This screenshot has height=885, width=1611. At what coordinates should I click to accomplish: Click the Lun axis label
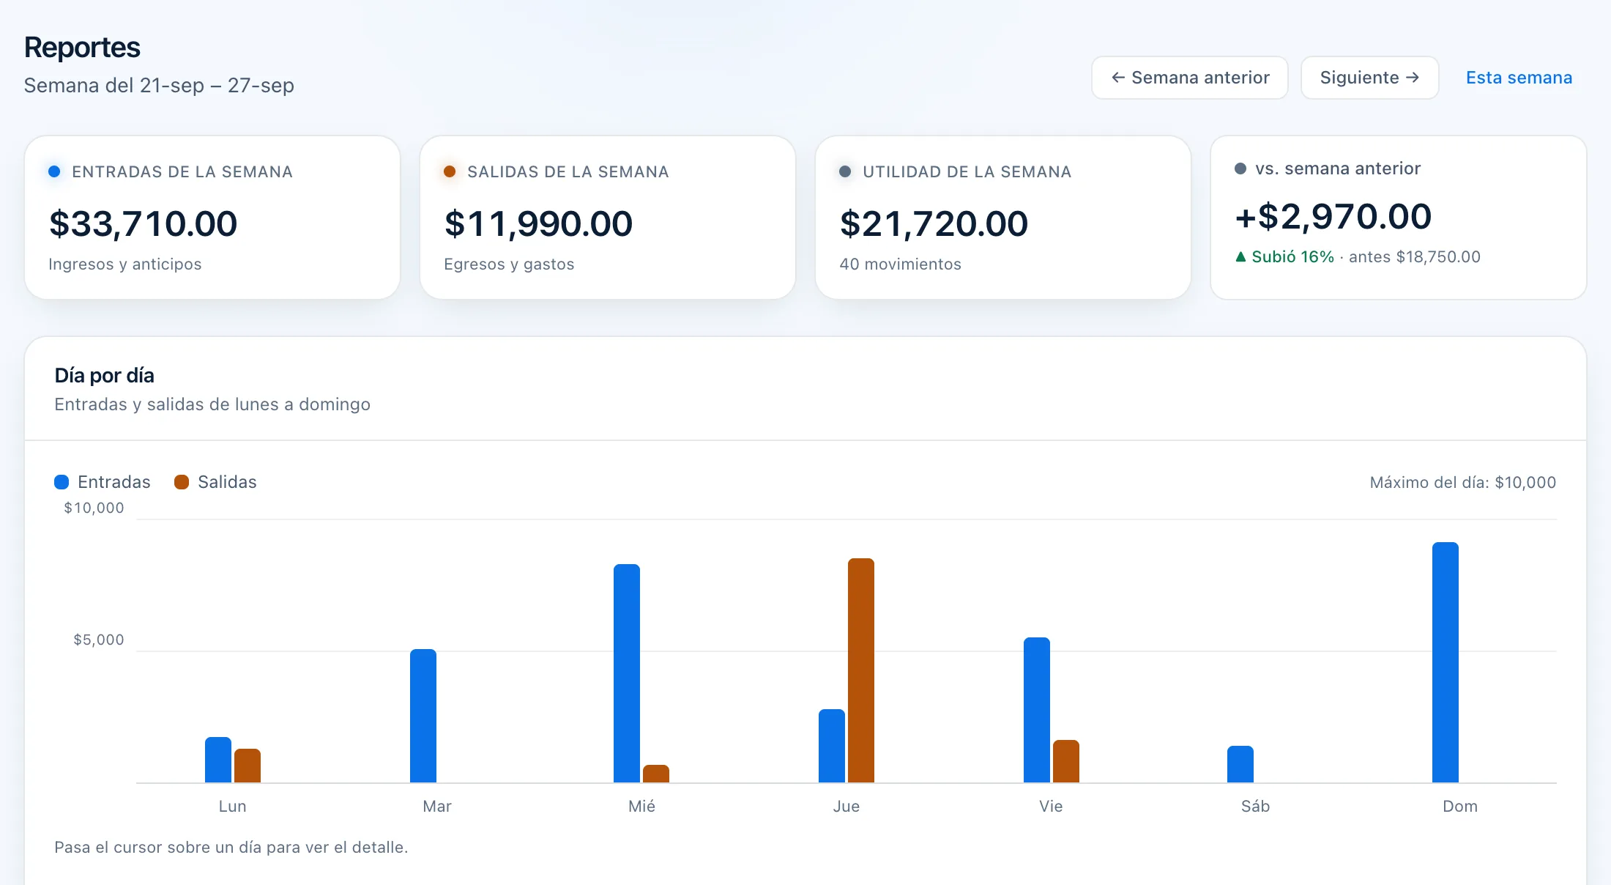(x=232, y=807)
